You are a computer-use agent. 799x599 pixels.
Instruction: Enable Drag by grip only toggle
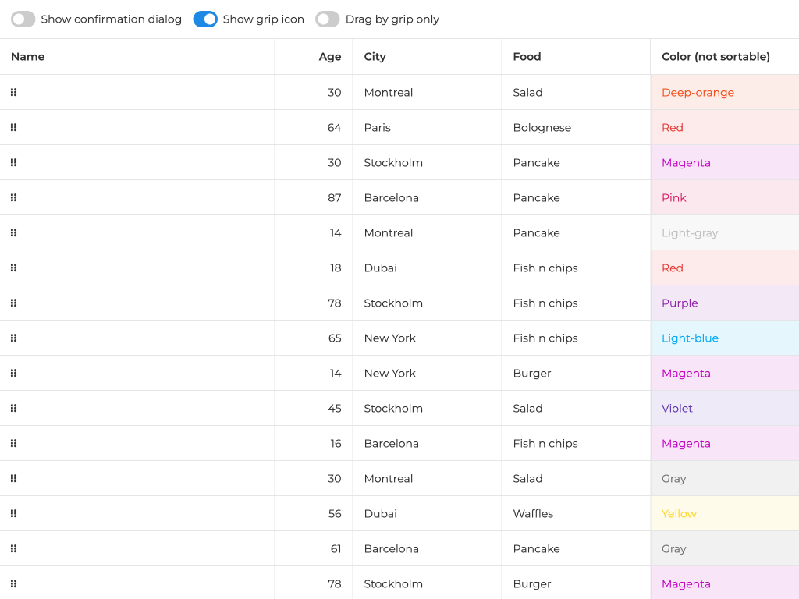(328, 19)
